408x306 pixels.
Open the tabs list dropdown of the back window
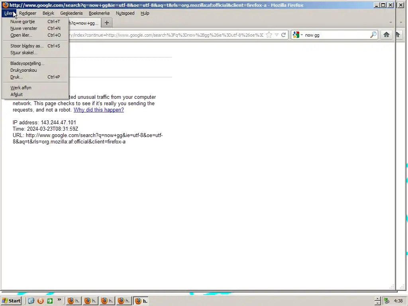click(x=401, y=23)
